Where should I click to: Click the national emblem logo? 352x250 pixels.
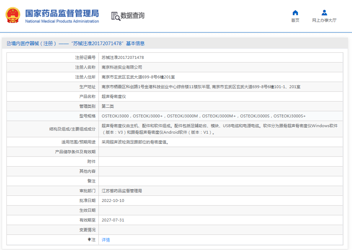point(13,16)
